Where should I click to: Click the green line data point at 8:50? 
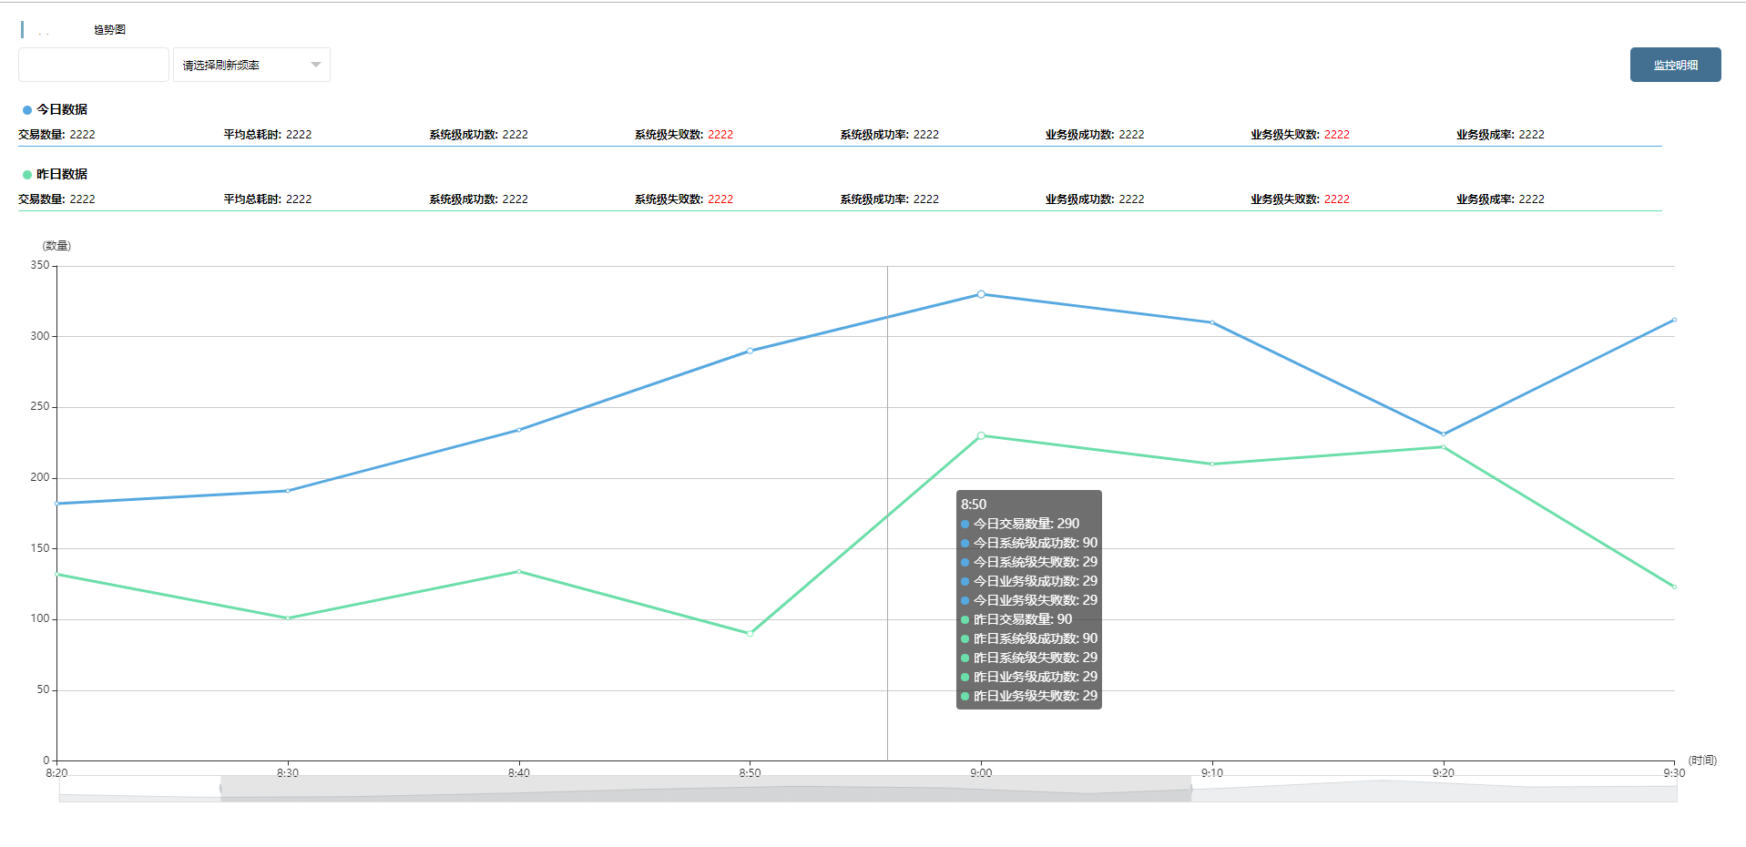pos(750,633)
